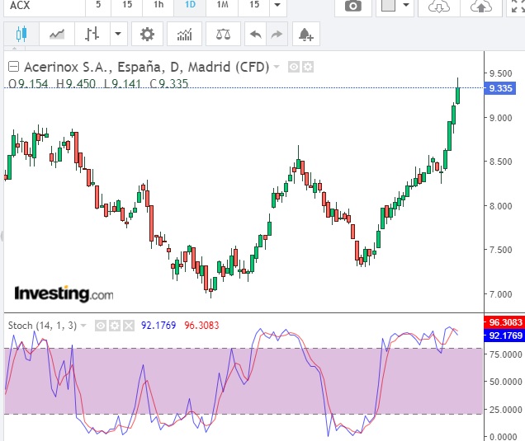The height and width of the screenshot is (441, 525).
Task: Click the blue 92.1769 value in Stoch legend
Action: [x=158, y=326]
